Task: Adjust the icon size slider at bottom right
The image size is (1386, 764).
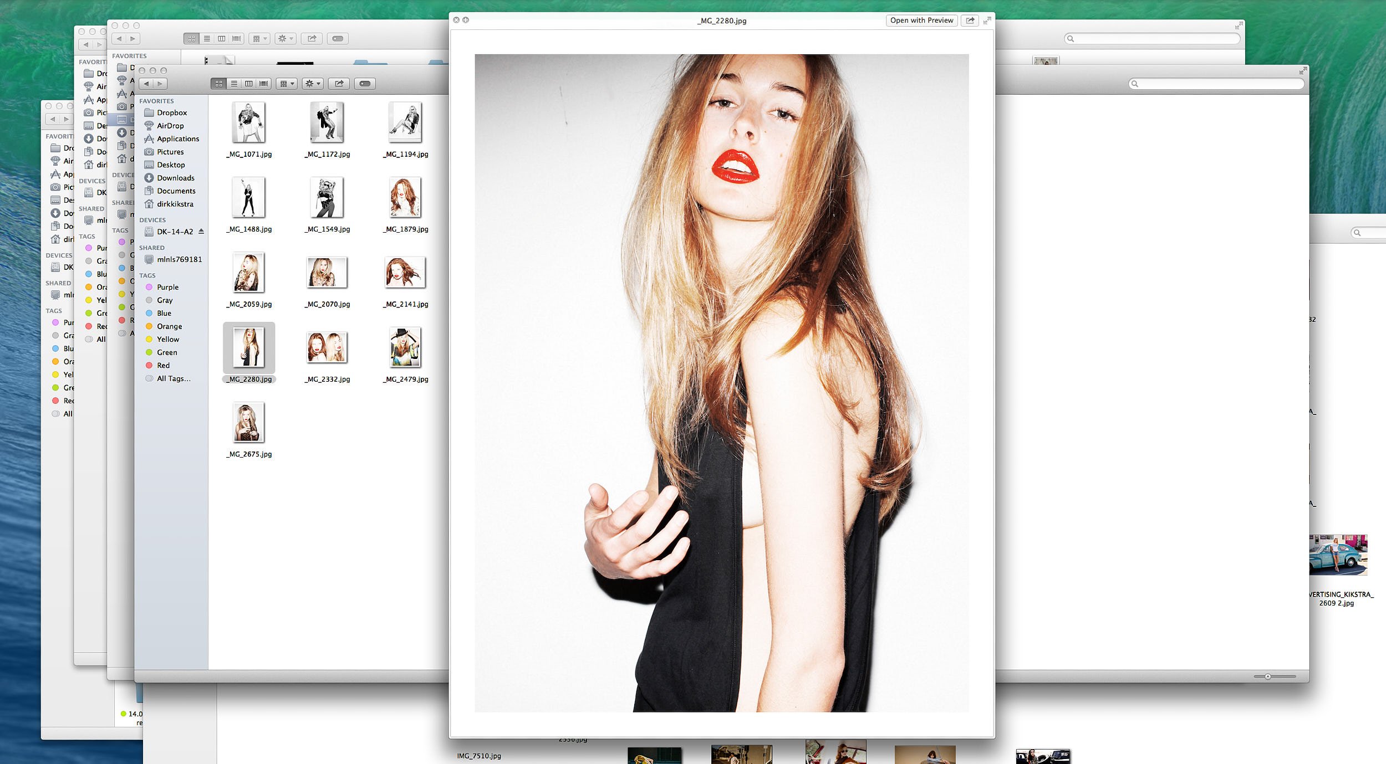Action: [x=1267, y=676]
